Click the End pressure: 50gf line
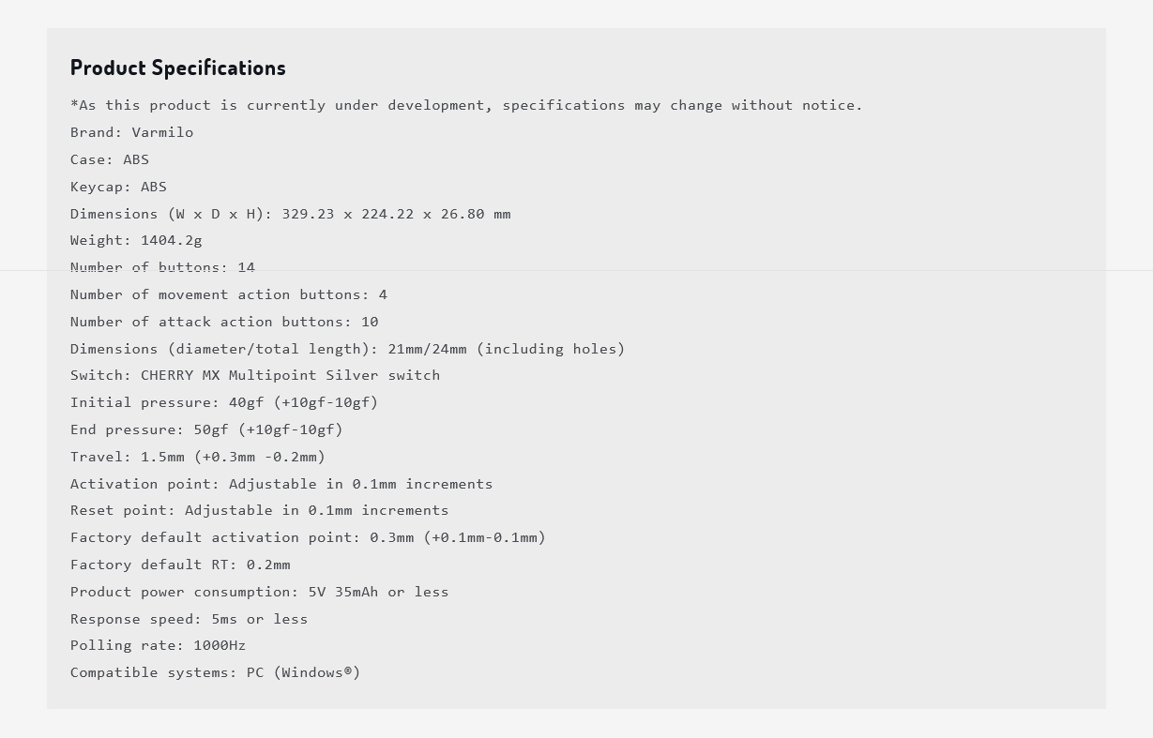1153x738 pixels. (x=206, y=429)
